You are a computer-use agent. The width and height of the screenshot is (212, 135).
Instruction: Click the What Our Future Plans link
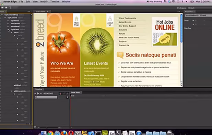coord(129,38)
